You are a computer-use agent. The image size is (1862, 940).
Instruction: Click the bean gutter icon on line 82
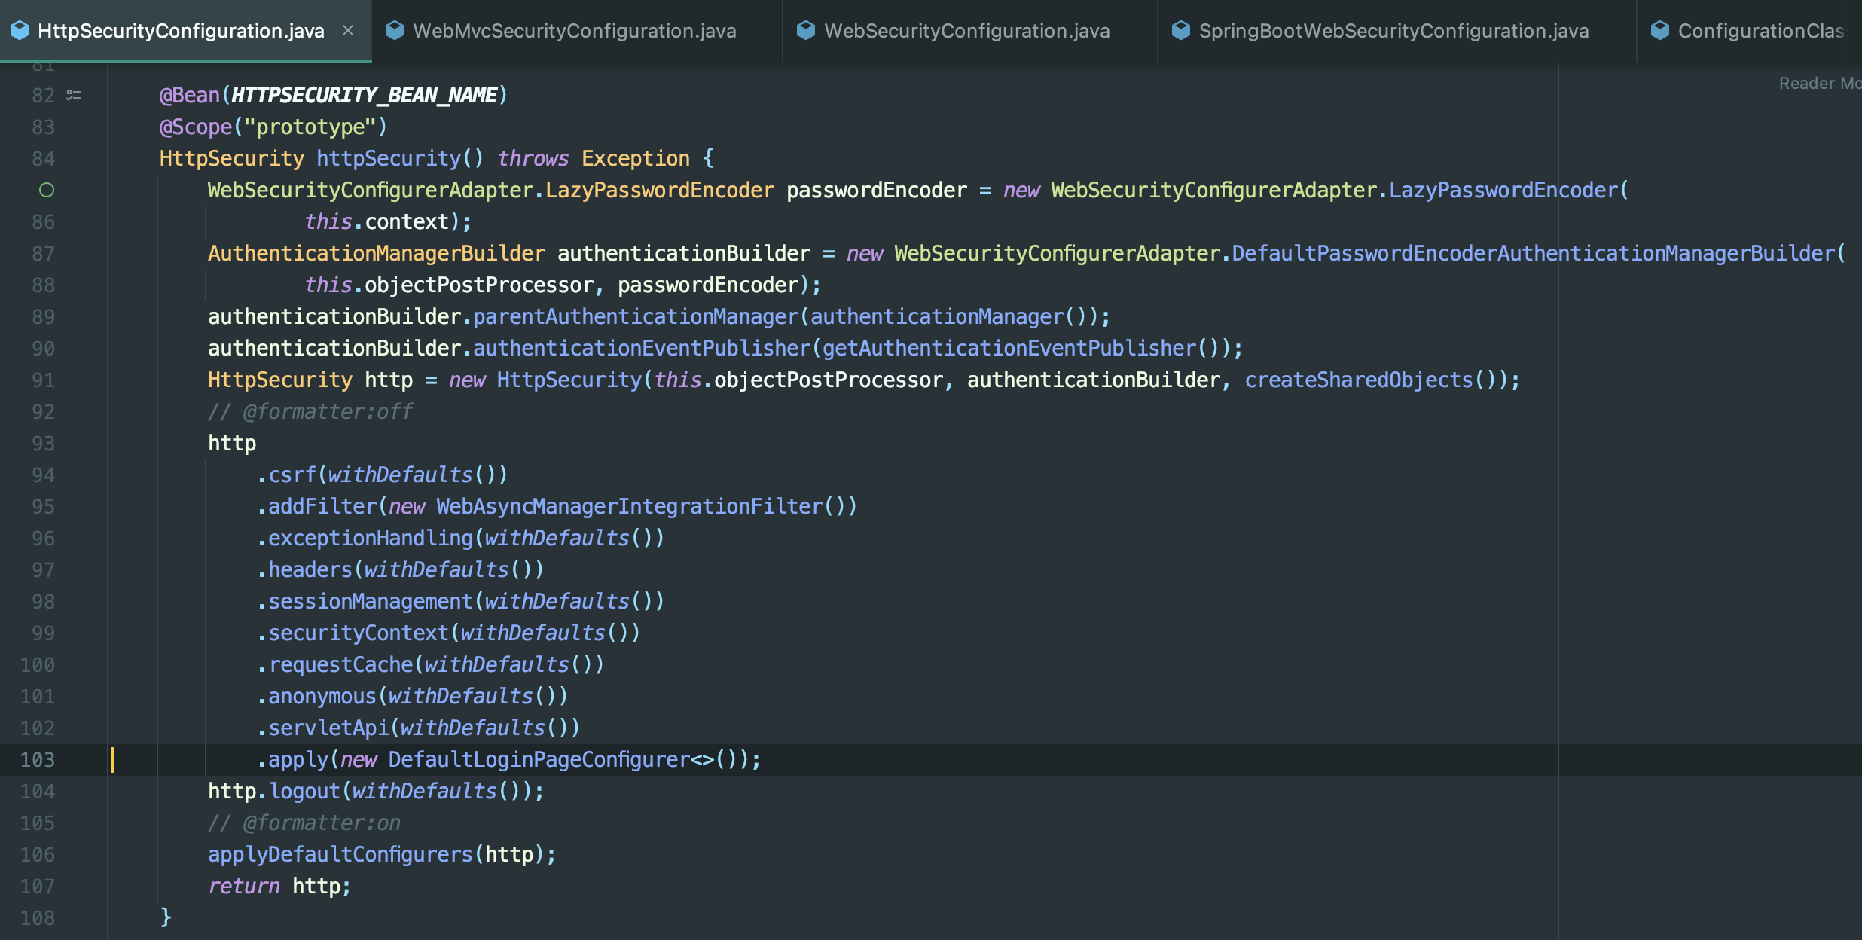coord(74,96)
